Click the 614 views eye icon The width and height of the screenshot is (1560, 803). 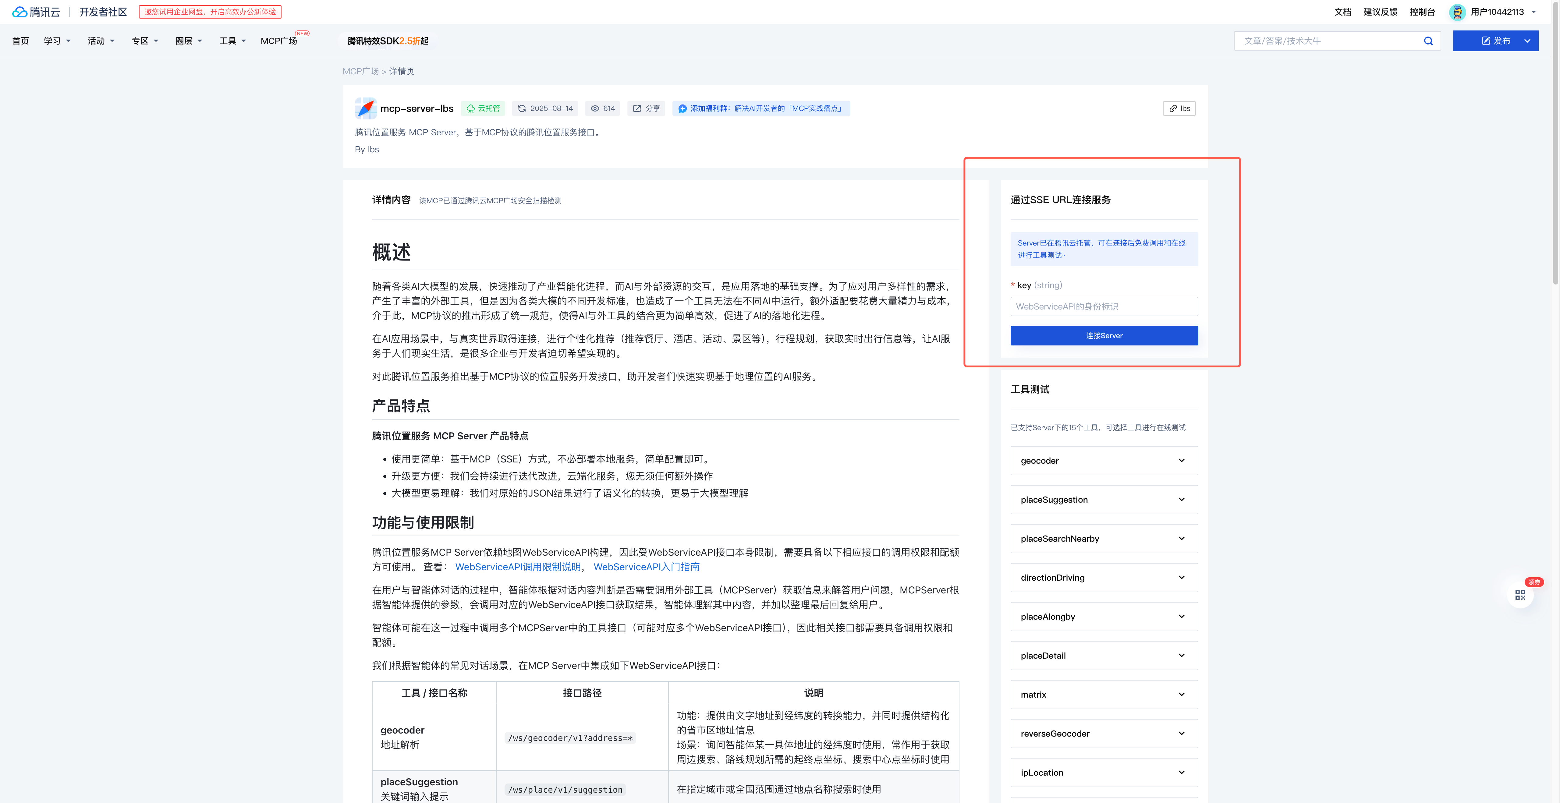click(x=595, y=108)
